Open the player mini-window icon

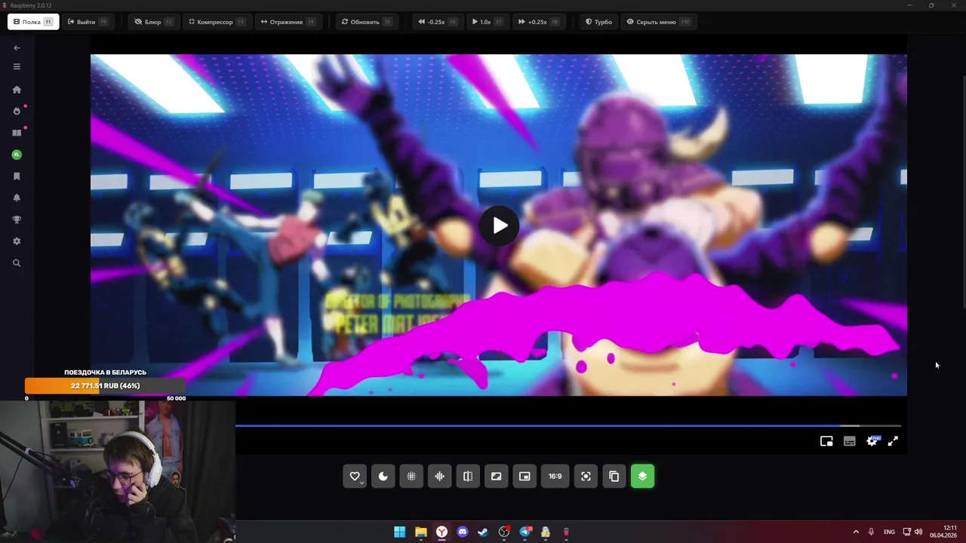[826, 441]
